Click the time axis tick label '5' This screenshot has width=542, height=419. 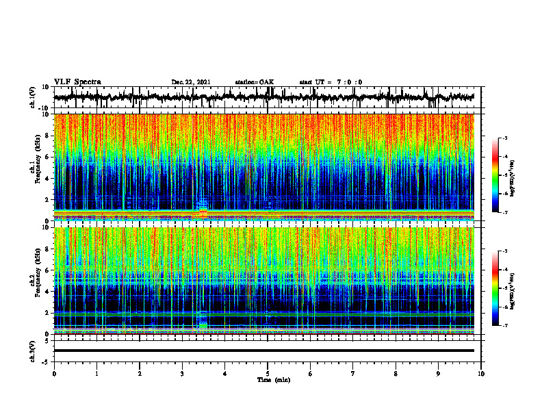268,374
